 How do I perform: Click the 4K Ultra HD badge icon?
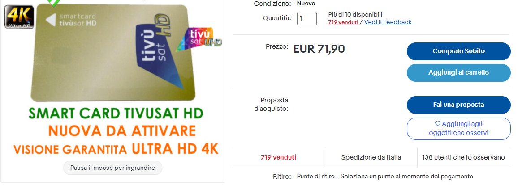tap(19, 17)
